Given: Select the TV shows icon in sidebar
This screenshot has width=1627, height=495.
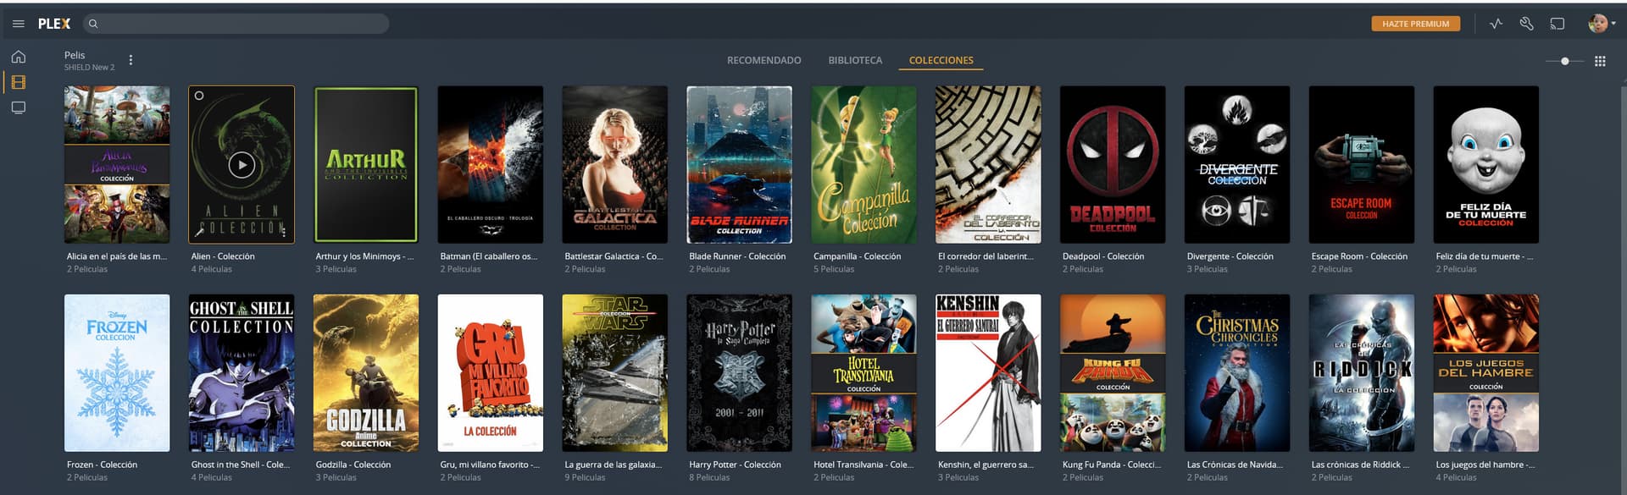Looking at the screenshot, I should coord(19,107).
